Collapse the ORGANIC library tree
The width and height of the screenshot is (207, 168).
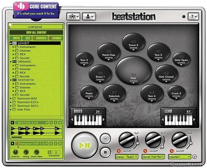click(x=11, y=62)
